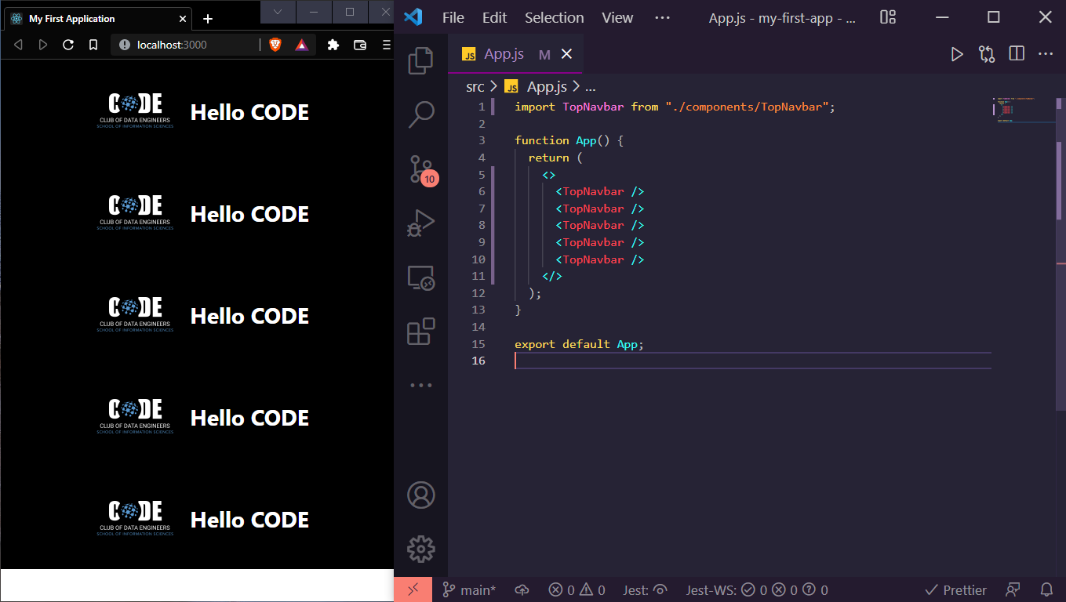Open the Accounts icon above the settings gear

[x=421, y=495]
